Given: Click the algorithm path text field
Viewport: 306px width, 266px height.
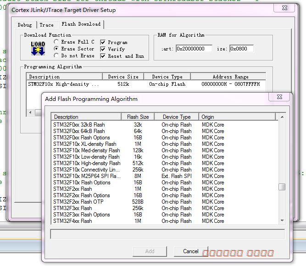Looking at the screenshot, I should tap(167, 234).
